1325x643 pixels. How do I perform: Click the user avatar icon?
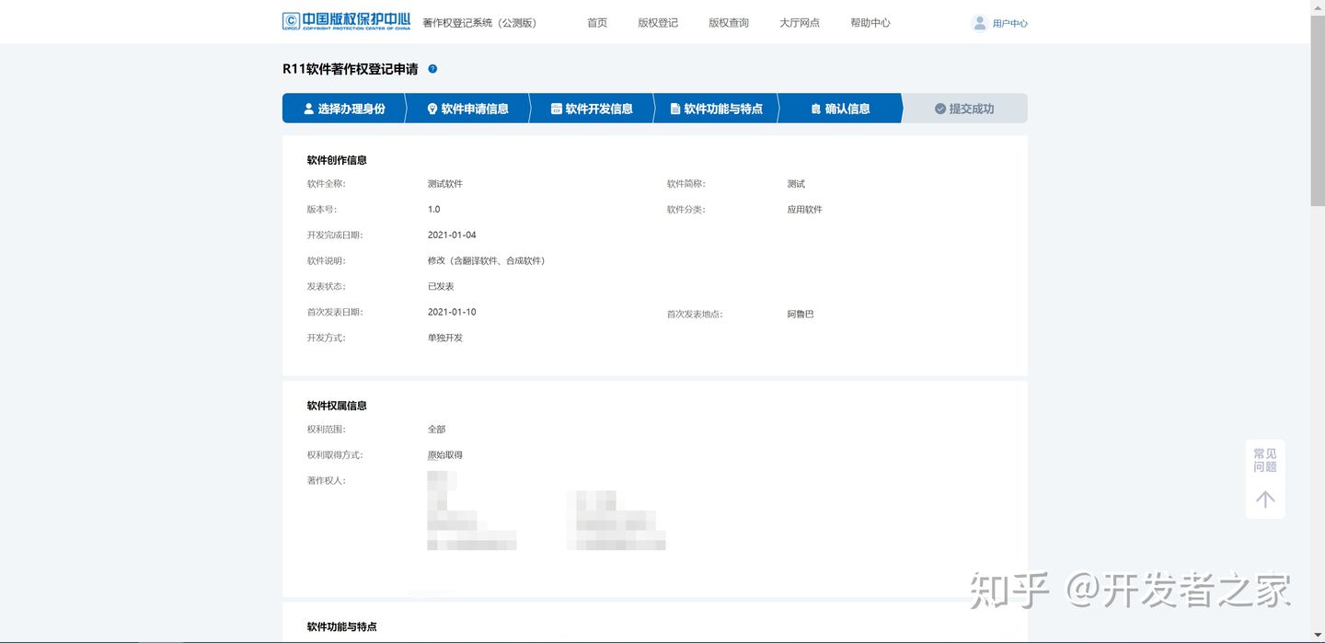979,23
